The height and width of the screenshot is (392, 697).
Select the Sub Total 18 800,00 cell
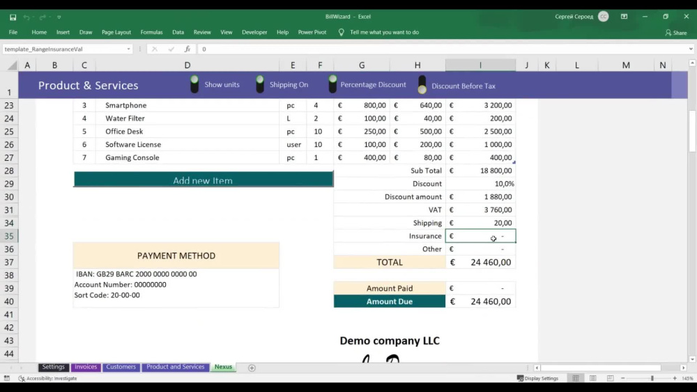tap(480, 171)
